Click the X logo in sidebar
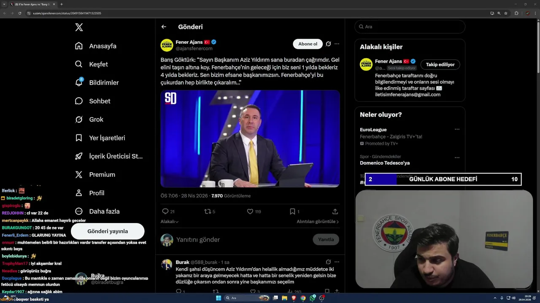Viewport: 540px width, 303px height. pos(79,27)
